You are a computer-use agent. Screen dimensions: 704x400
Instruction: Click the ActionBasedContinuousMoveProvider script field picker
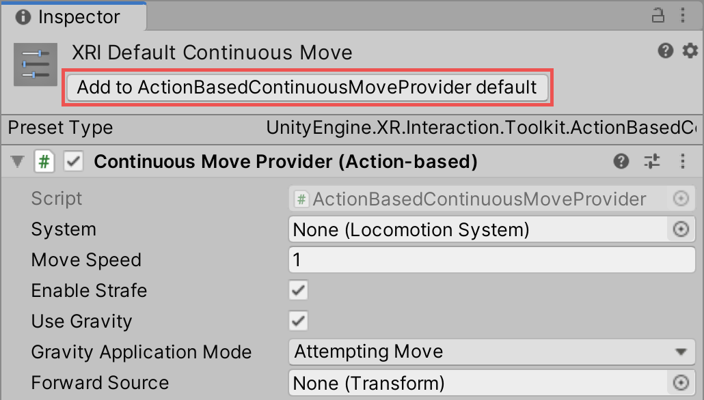click(681, 199)
